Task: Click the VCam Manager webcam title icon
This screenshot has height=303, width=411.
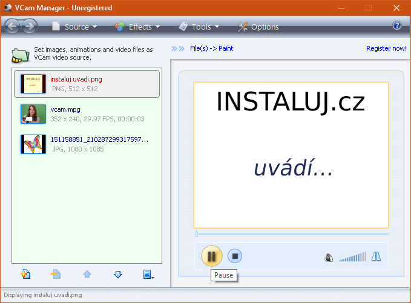Action: point(7,8)
